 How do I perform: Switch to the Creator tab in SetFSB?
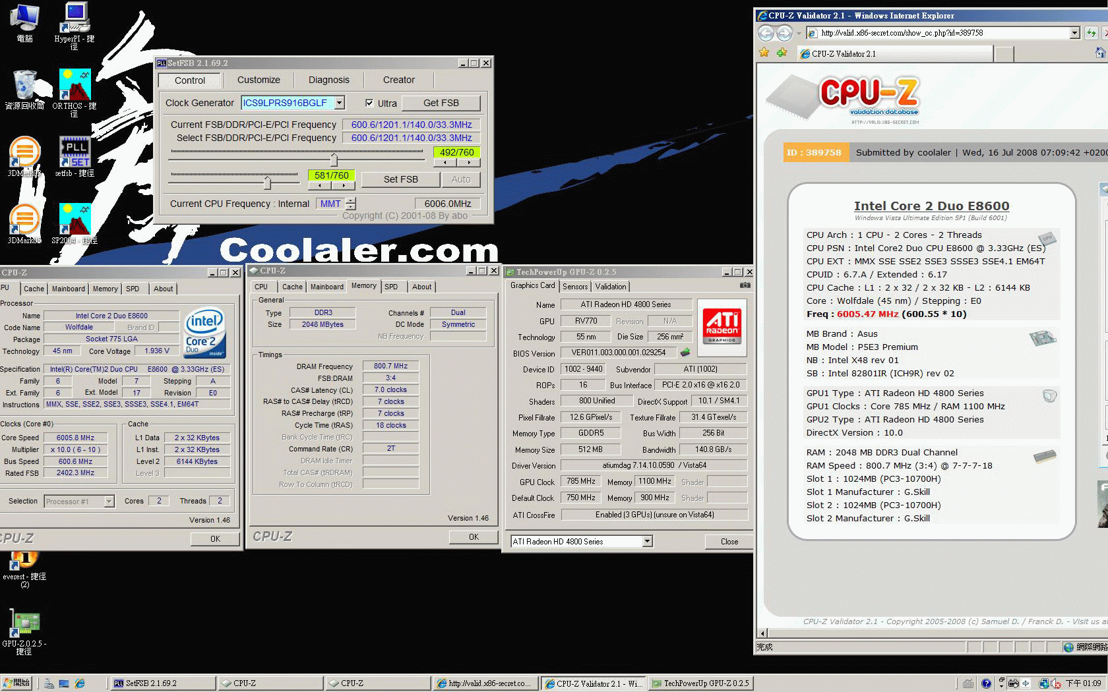click(x=399, y=80)
